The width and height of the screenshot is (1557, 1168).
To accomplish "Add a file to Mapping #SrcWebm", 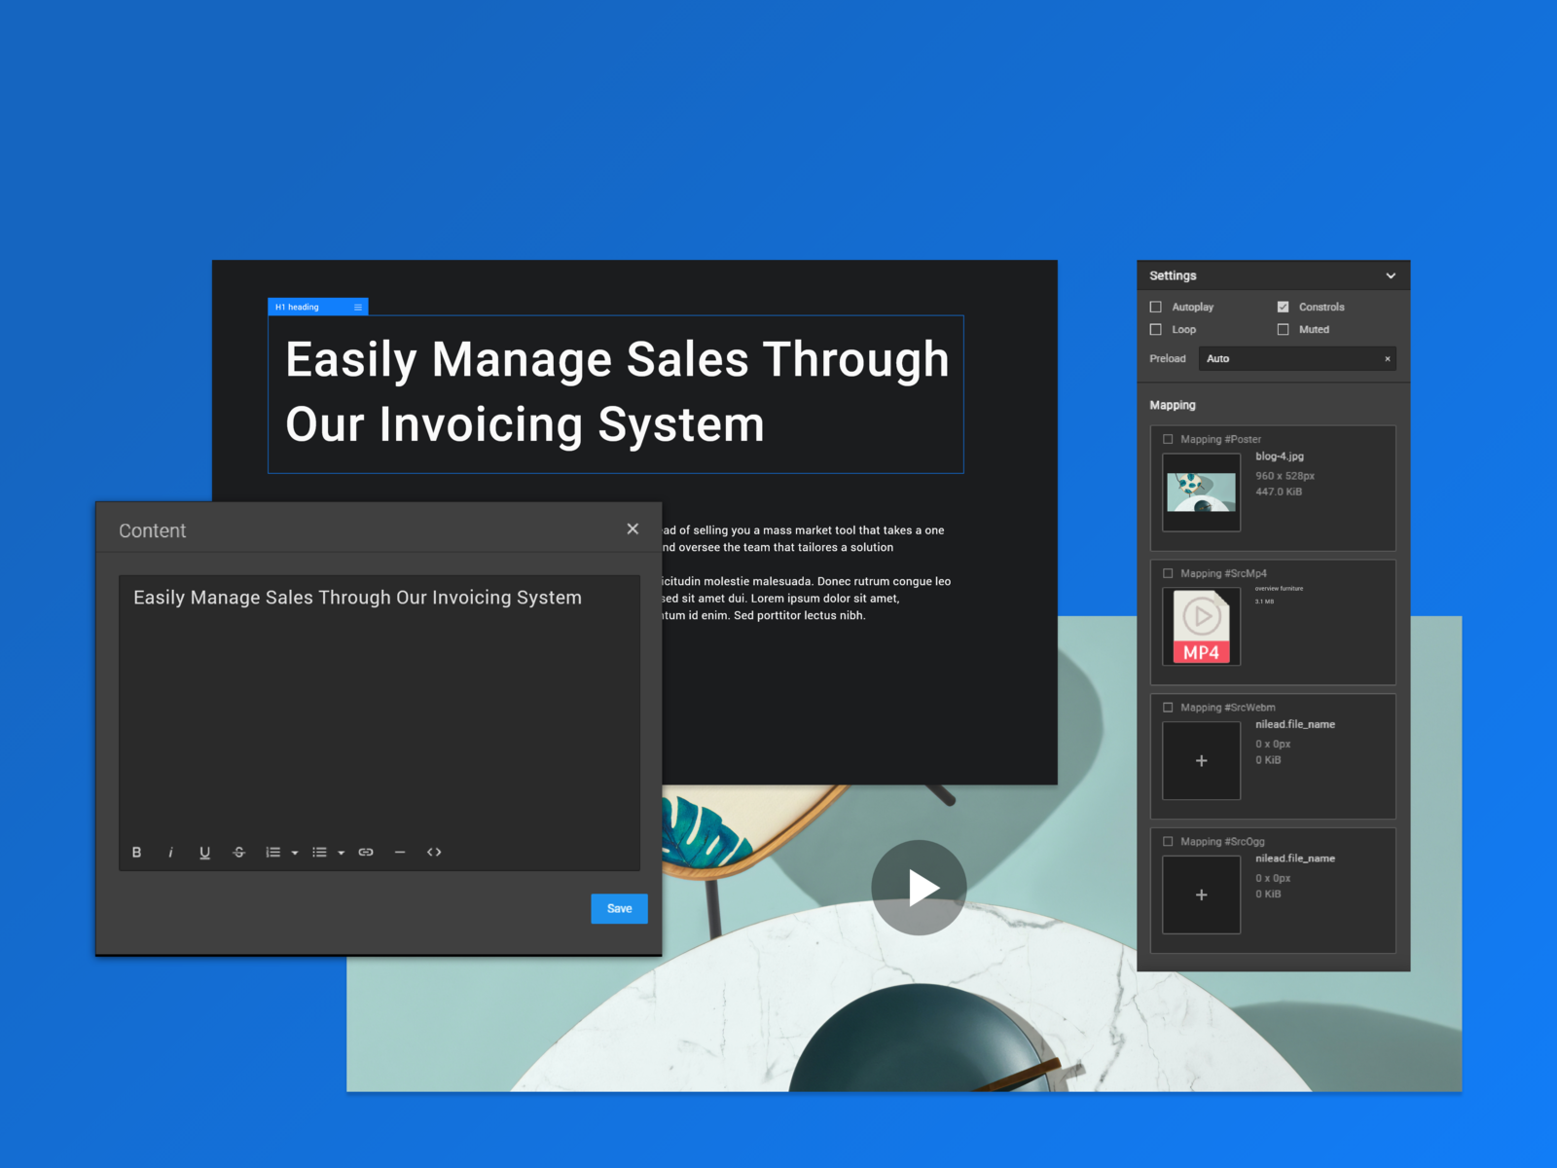I will pyautogui.click(x=1202, y=761).
